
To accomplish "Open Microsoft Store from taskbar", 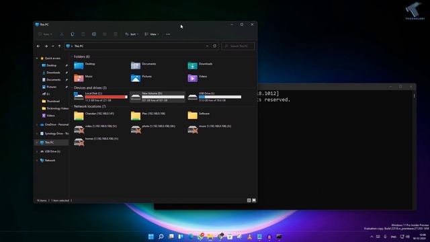I will coord(230,237).
